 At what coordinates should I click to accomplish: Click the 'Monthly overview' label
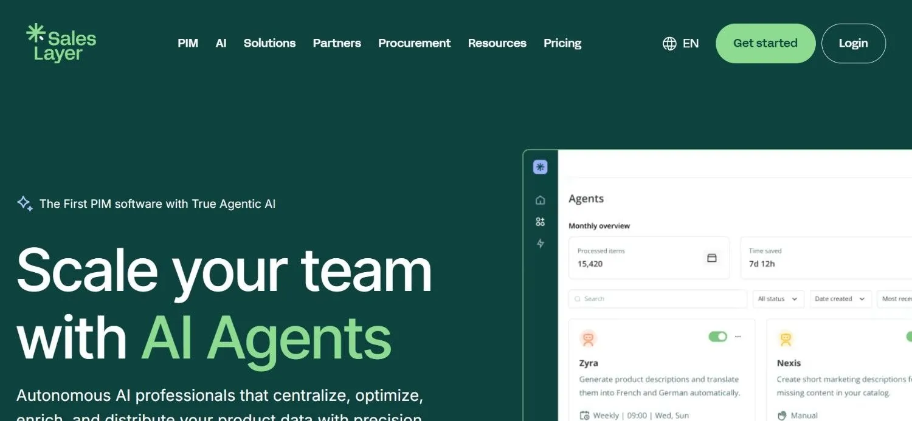pyautogui.click(x=599, y=226)
